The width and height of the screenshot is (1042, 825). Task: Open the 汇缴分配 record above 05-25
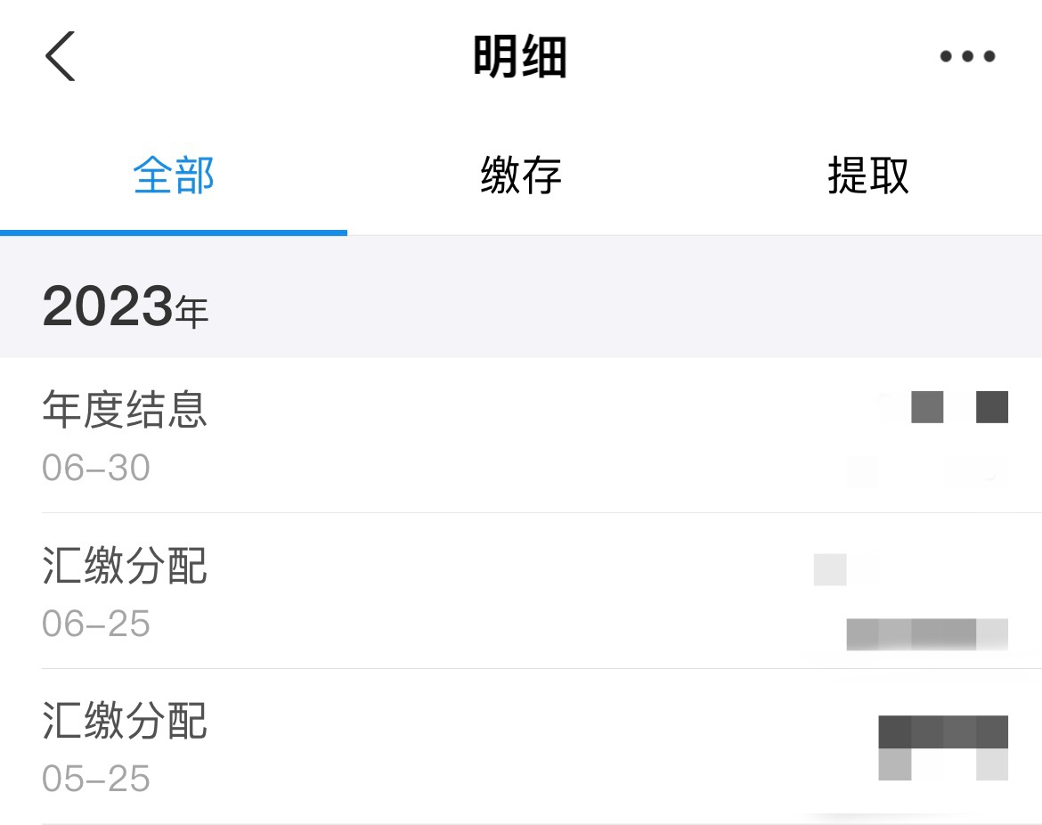pyautogui.click(x=125, y=721)
